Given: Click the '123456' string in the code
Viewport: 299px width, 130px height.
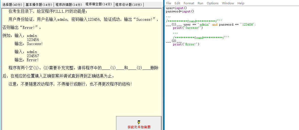Looking at the screenshot, I should [x=247, y=25].
